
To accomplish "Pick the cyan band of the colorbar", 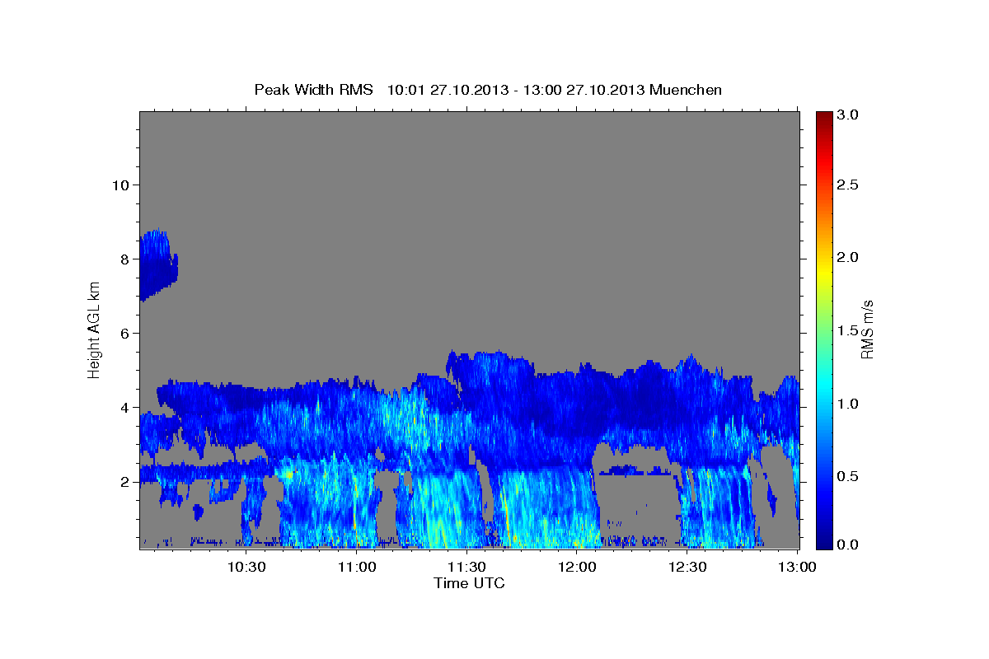I will pos(823,391).
